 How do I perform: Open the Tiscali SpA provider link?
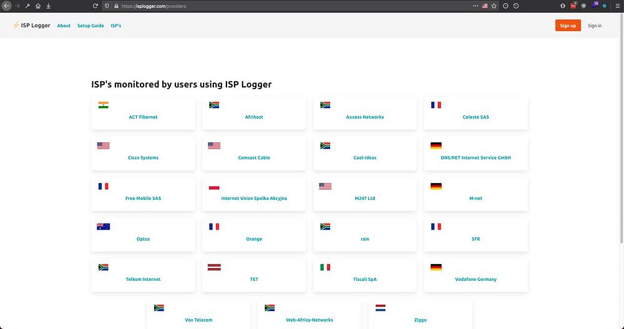point(365,279)
